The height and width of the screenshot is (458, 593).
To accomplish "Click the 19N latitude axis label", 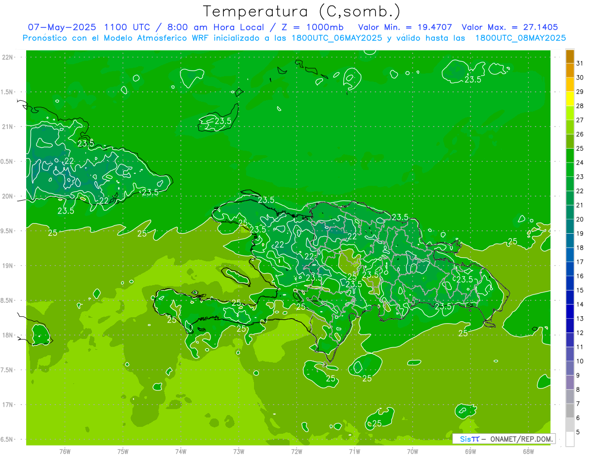I will click(x=7, y=266).
